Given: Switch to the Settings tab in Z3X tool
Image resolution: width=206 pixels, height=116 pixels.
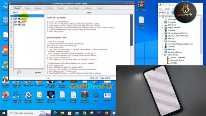Looking at the screenshot, I should (x=88, y=8).
